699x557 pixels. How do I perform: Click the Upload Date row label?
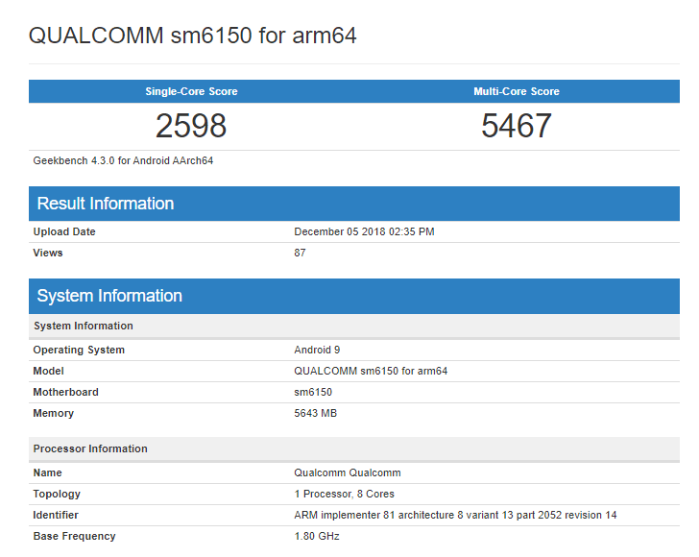[x=64, y=231]
